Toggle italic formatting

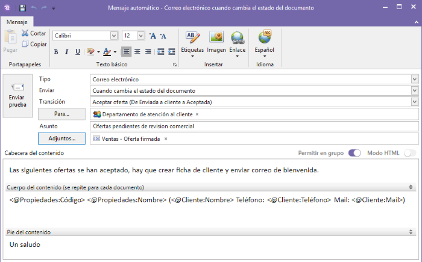pyautogui.click(x=66, y=52)
